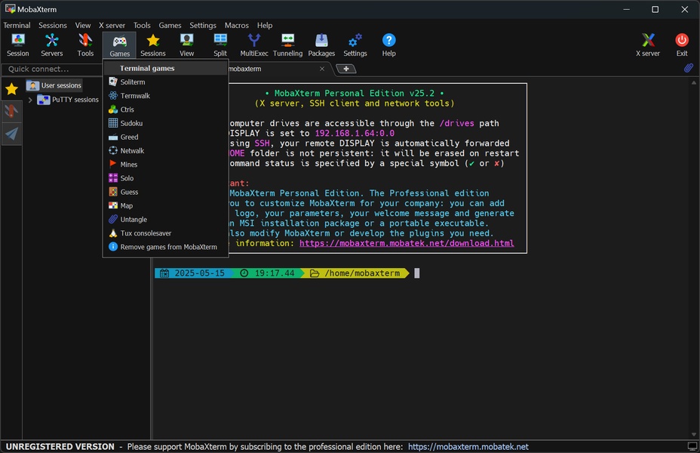
Task: Expand the PuTTY sessions tree node
Action: coord(30,100)
